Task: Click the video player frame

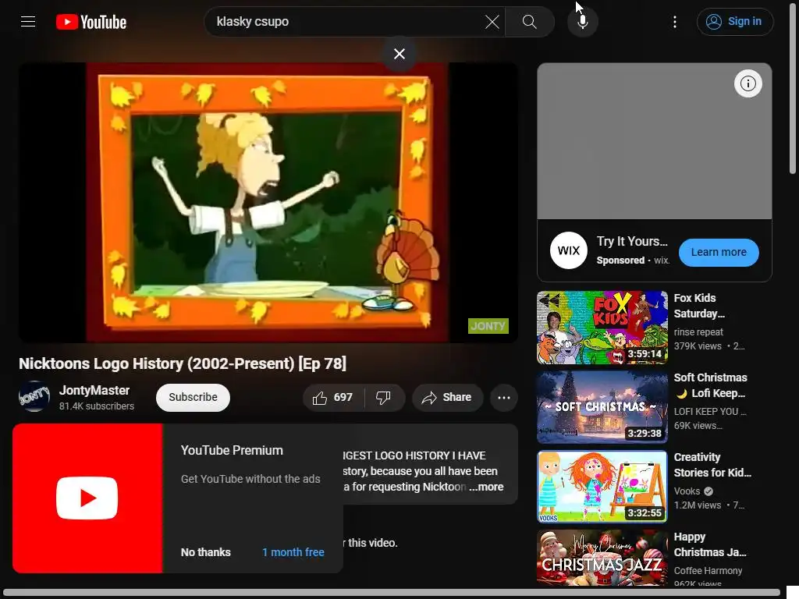Action: click(x=268, y=202)
